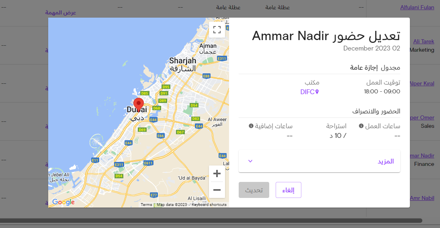Click the تحديث update button
The width and height of the screenshot is (440, 228).
[254, 190]
